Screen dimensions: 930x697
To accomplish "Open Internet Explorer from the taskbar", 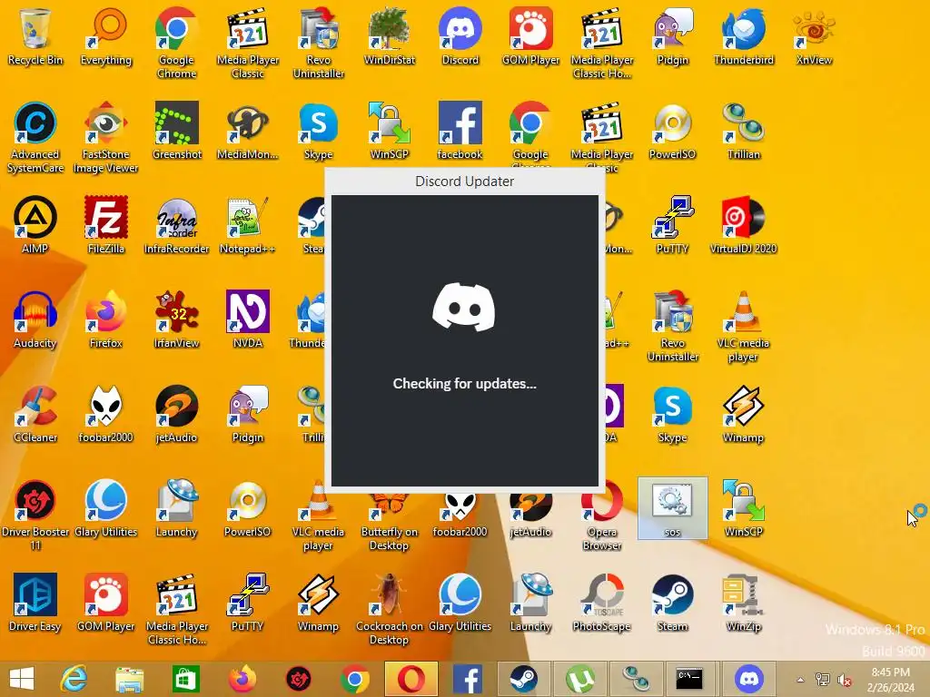I will (x=74, y=679).
